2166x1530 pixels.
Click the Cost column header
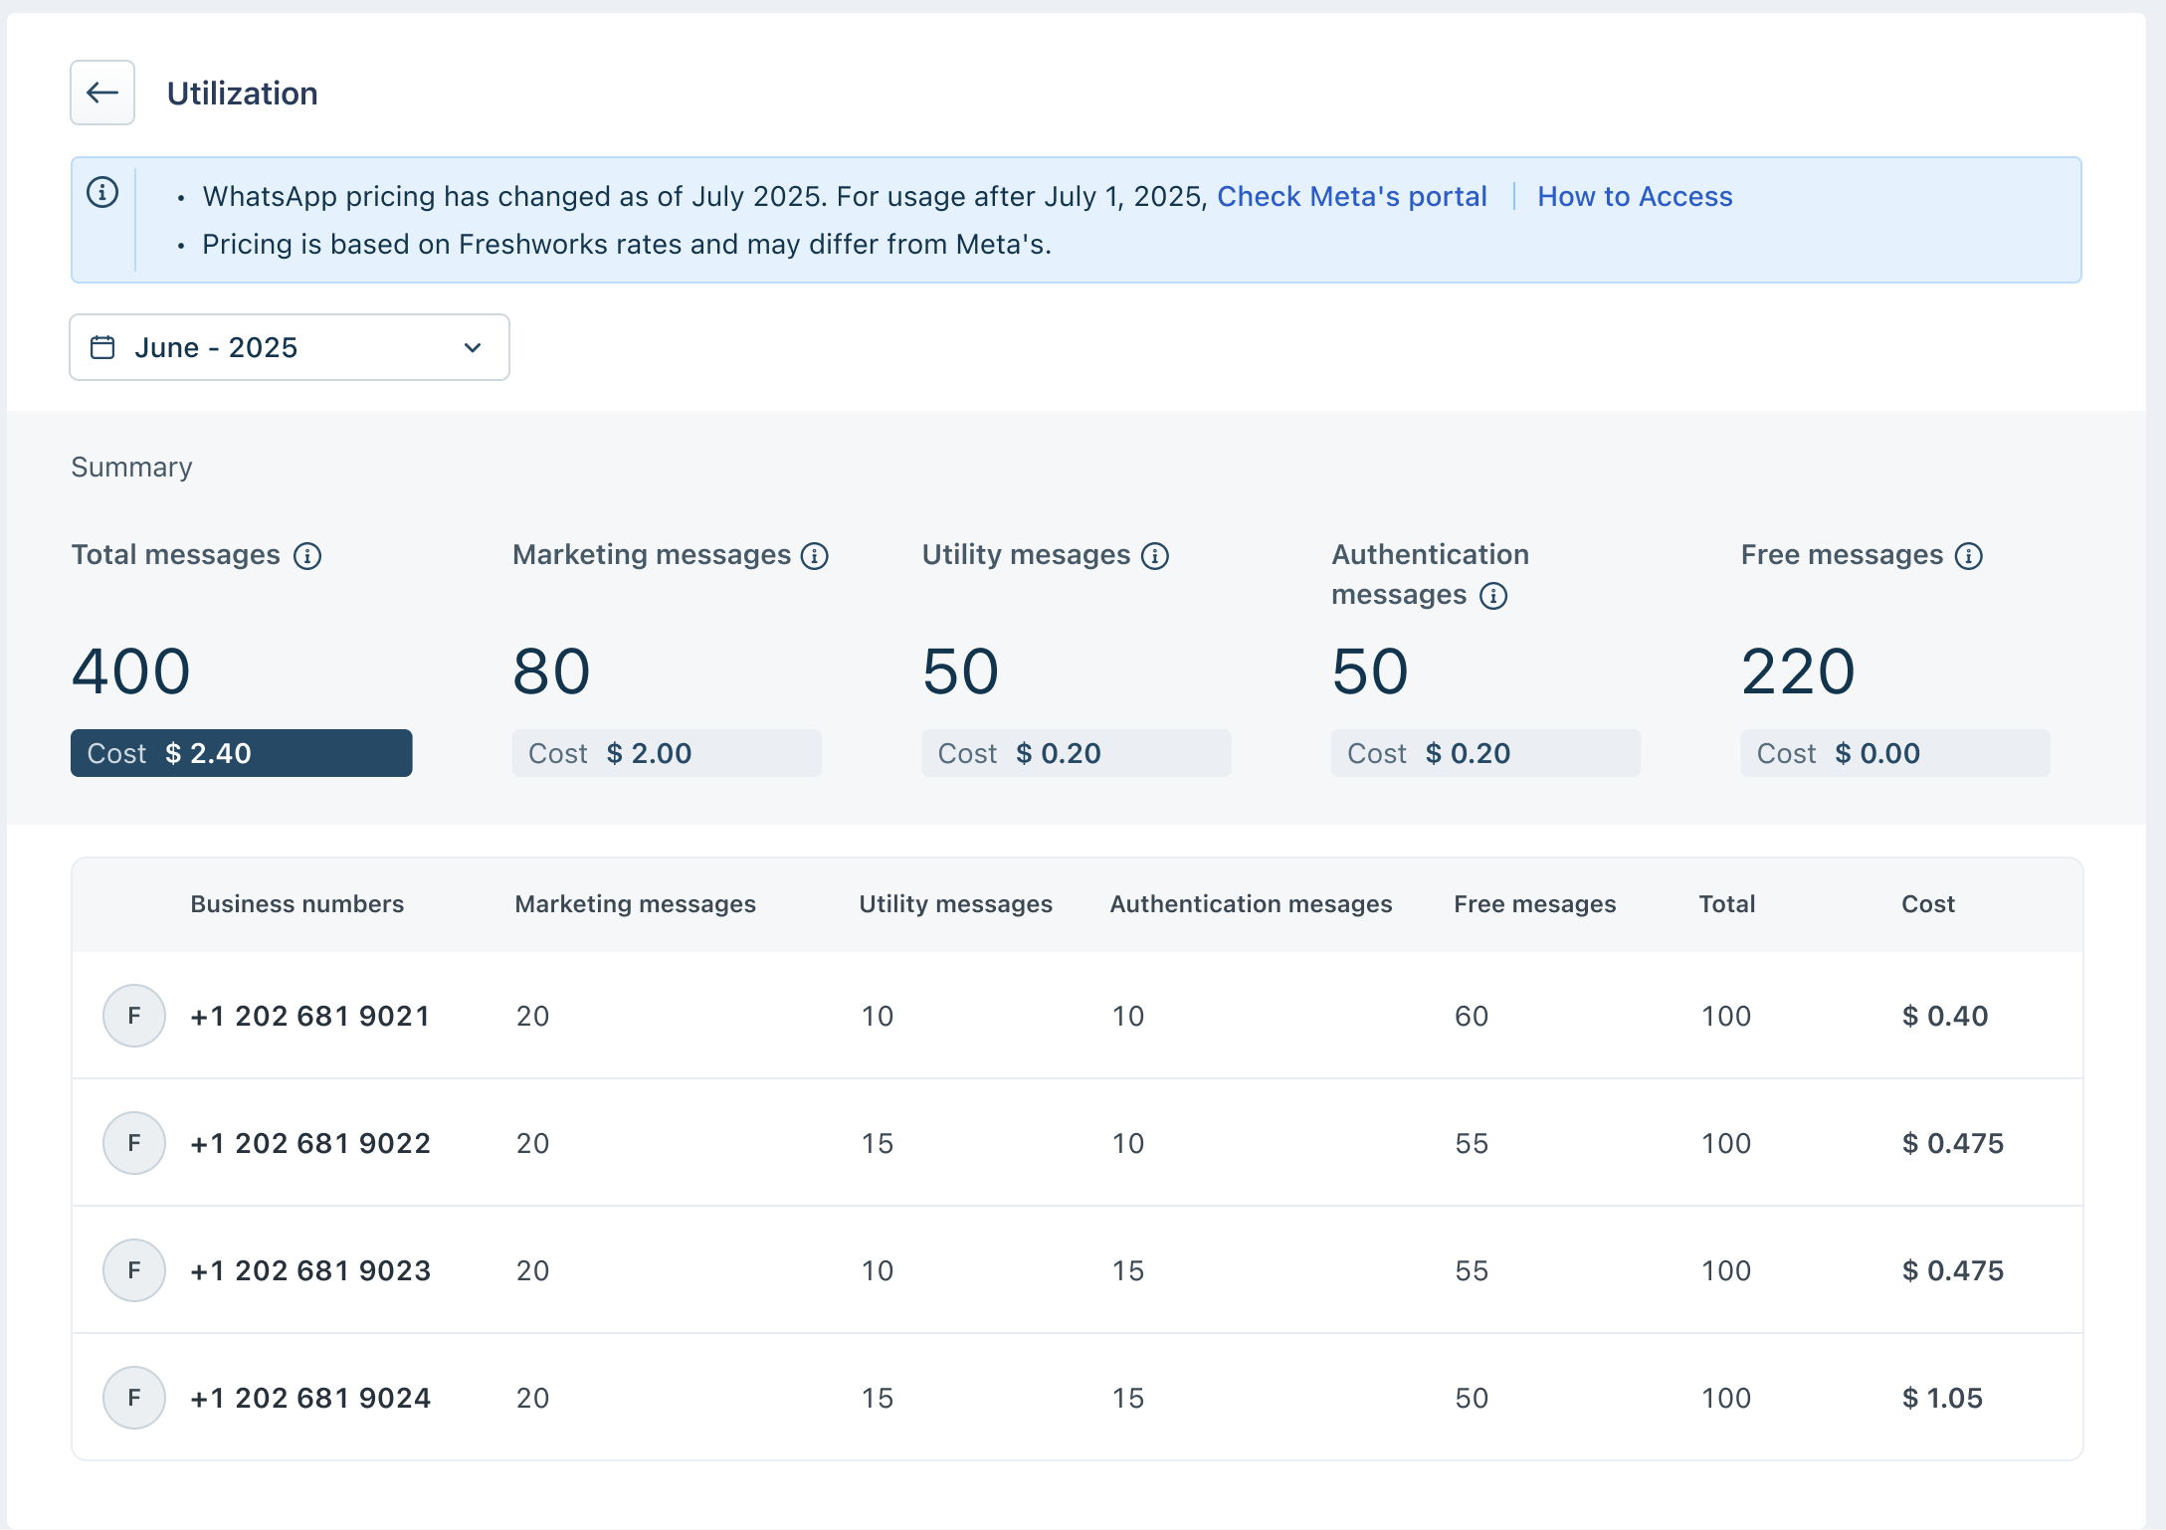pos(1927,904)
